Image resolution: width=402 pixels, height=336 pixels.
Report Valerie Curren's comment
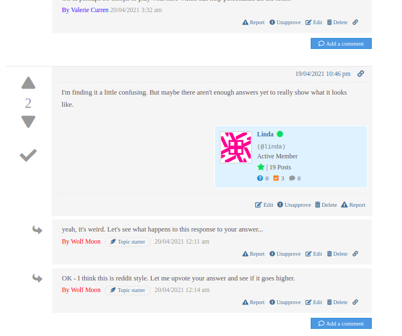pyautogui.click(x=254, y=23)
